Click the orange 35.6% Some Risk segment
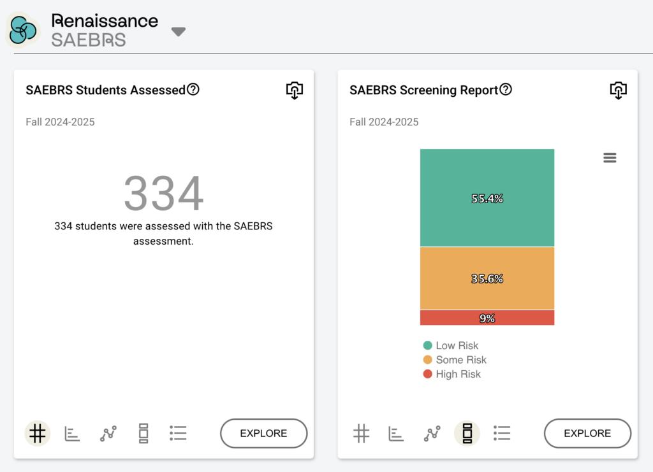653x472 pixels. click(487, 278)
